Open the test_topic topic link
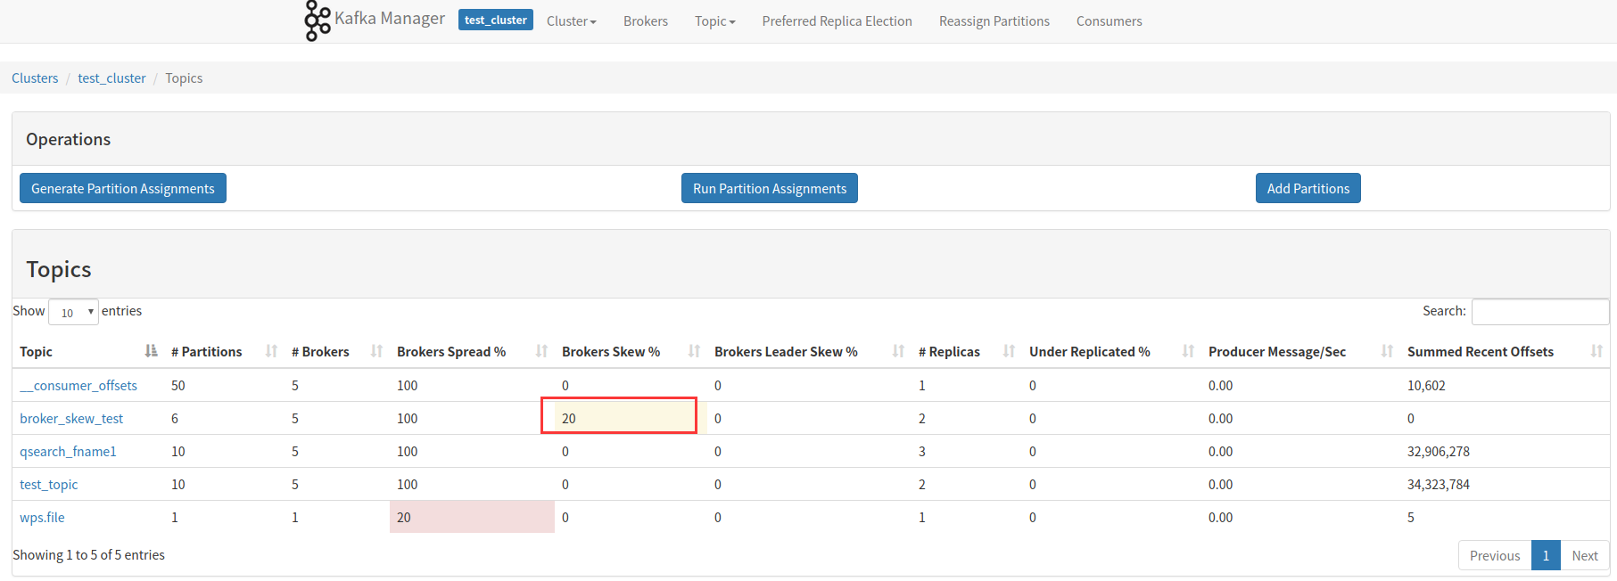Viewport: 1617px width, 581px height. pos(49,484)
